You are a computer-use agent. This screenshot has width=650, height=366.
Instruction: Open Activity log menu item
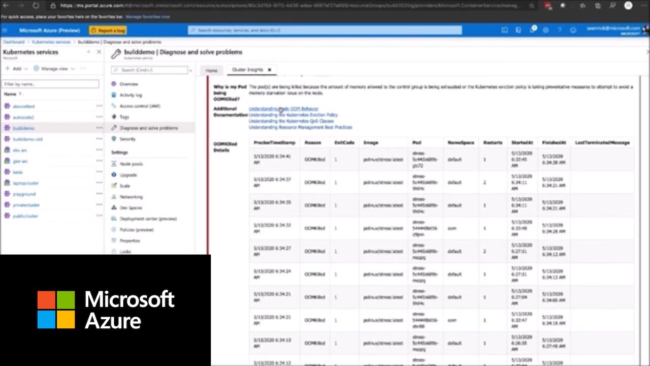coord(131,95)
